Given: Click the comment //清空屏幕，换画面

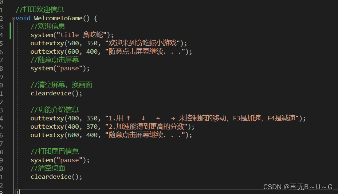Looking at the screenshot, I should pyautogui.click(x=62, y=85).
